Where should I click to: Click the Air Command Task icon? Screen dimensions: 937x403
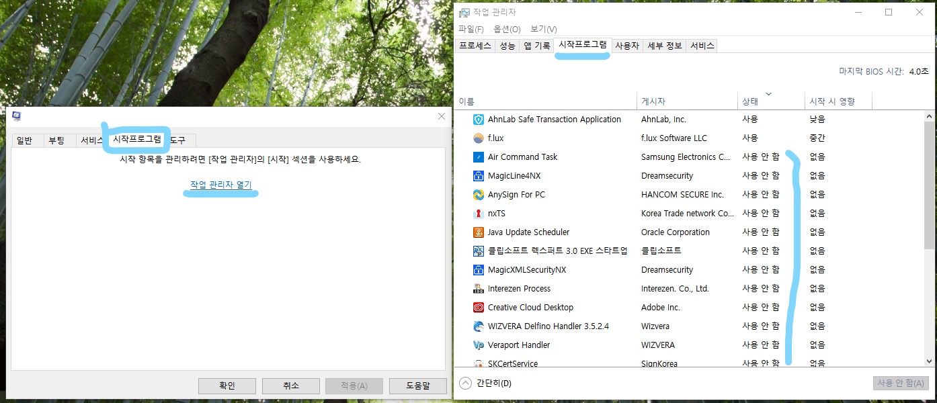point(479,157)
